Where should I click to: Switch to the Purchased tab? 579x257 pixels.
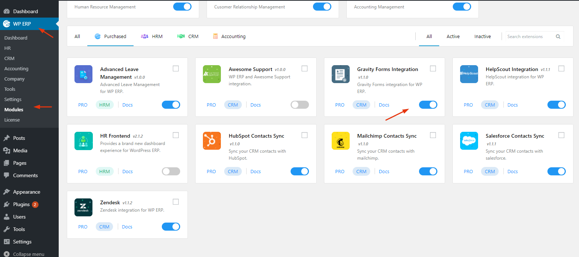pos(110,36)
